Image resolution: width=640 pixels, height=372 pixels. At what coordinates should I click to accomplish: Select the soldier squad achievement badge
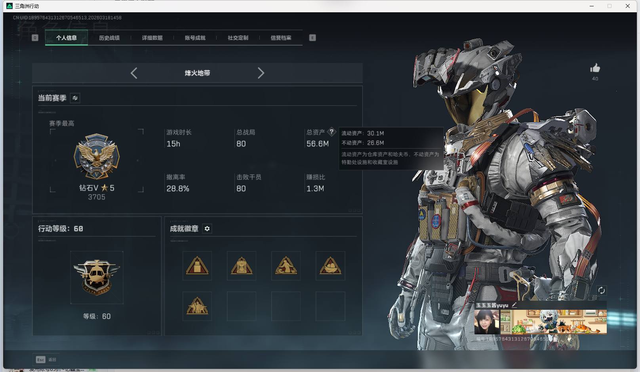pyautogui.click(x=197, y=306)
